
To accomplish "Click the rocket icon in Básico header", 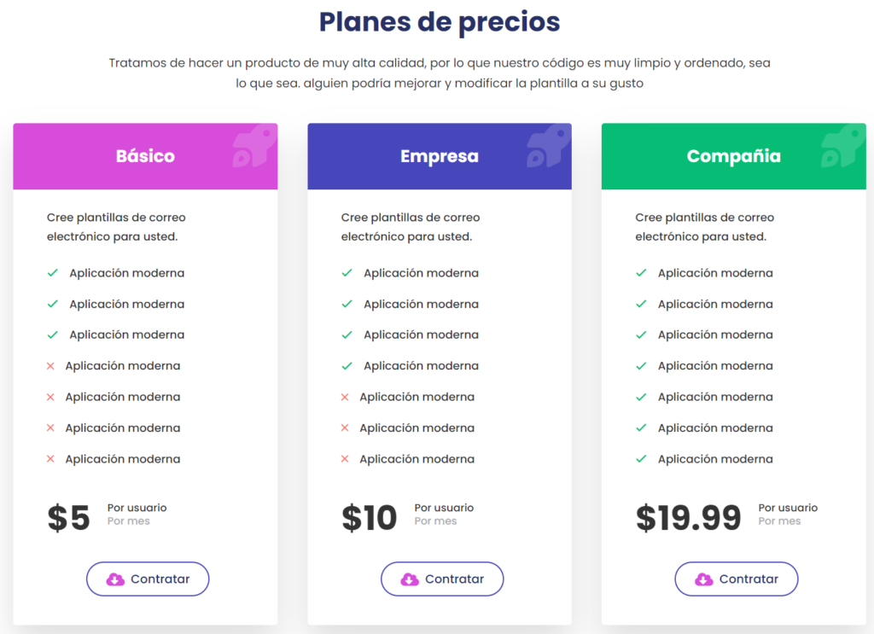I will pyautogui.click(x=254, y=146).
